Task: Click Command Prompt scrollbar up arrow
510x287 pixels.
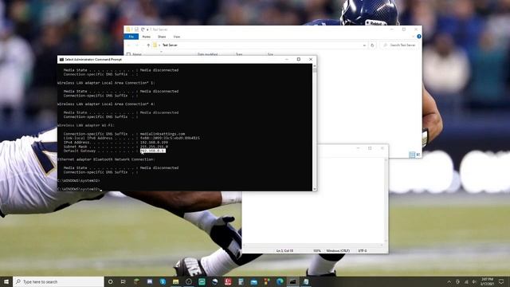Action: click(315, 65)
